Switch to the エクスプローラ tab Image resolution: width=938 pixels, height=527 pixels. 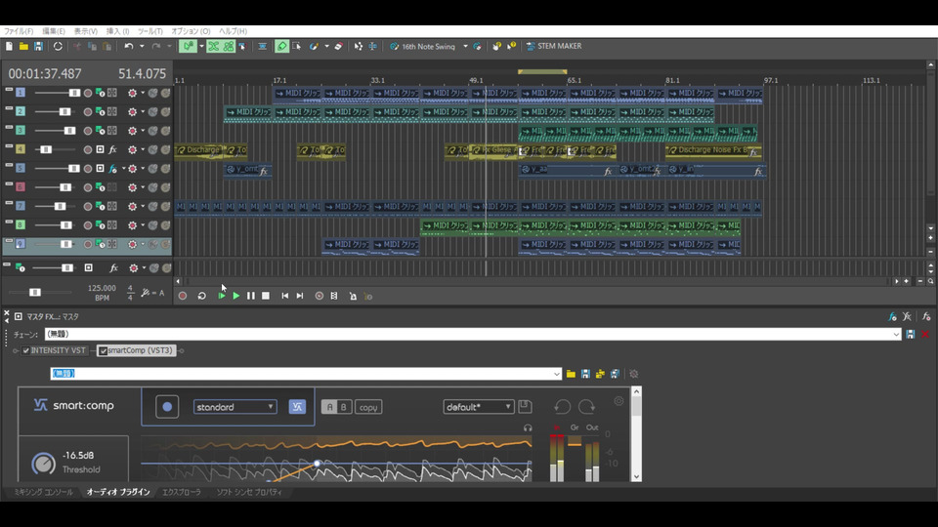181,492
